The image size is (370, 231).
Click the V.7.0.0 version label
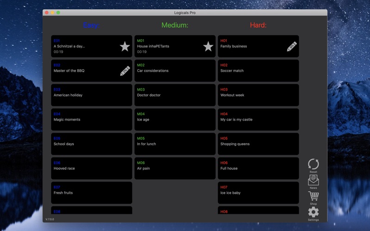50,219
